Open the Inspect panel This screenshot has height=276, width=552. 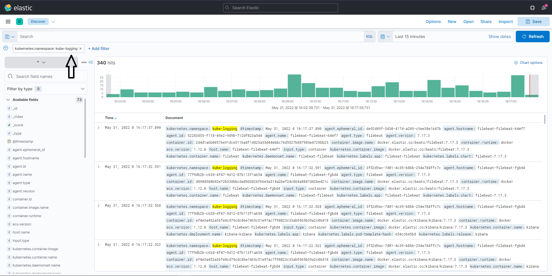click(x=505, y=22)
